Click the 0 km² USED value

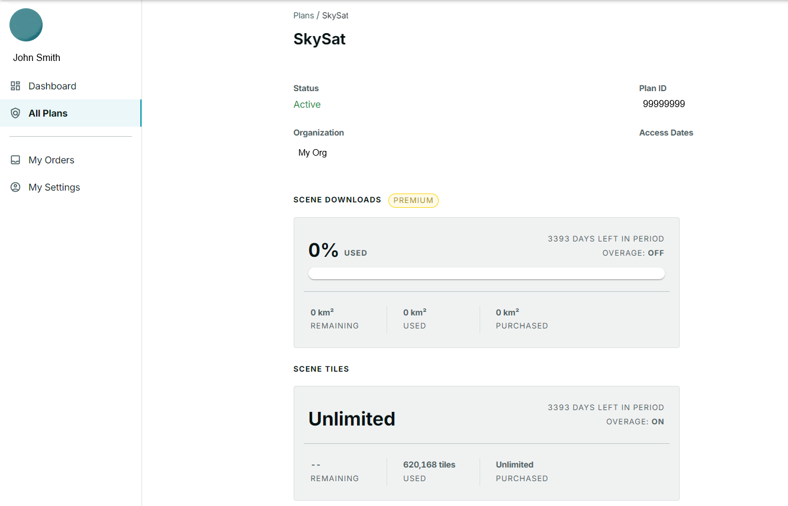(415, 312)
